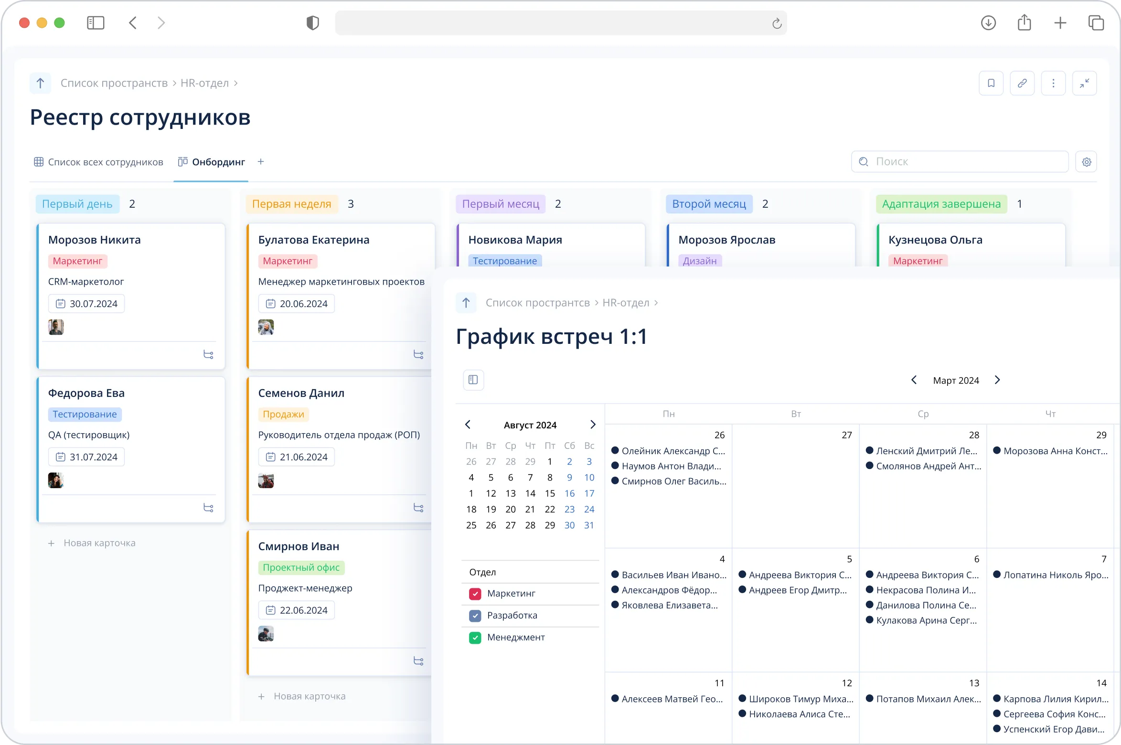Open a new browser tab
The image size is (1121, 745).
pyautogui.click(x=1060, y=22)
